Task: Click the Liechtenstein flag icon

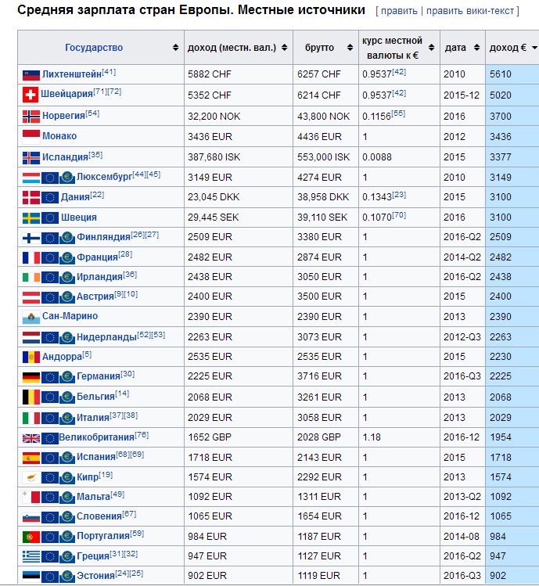Action: (31, 75)
